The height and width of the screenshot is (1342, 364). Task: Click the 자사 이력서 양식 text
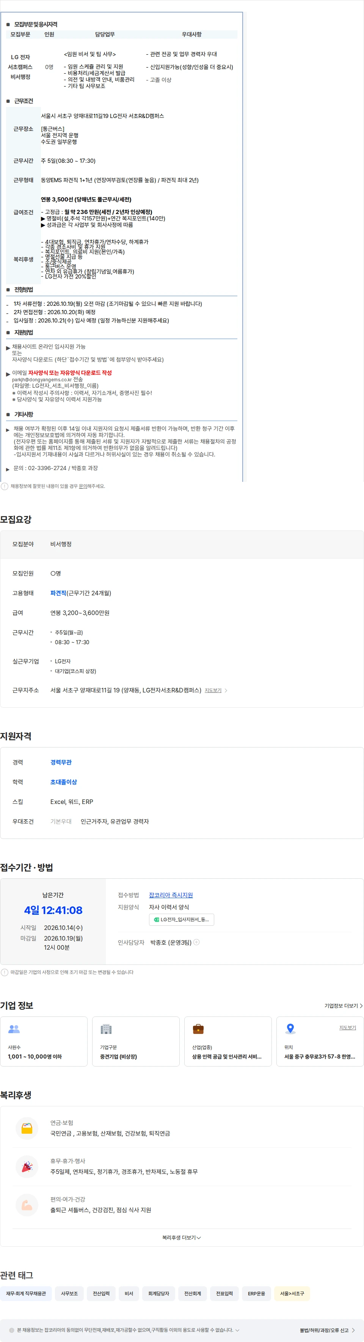click(x=169, y=907)
